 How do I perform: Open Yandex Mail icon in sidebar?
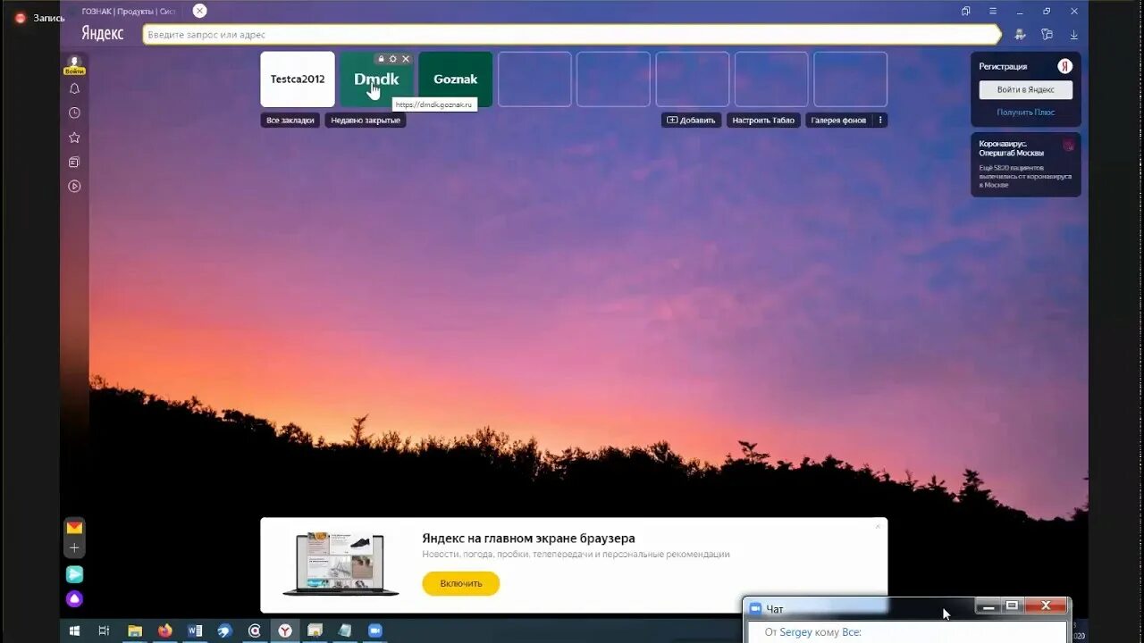click(x=74, y=527)
